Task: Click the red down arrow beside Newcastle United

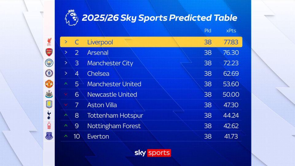Action: coord(66,94)
